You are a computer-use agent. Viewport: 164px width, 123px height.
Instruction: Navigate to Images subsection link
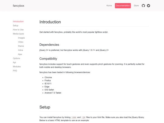(21, 38)
